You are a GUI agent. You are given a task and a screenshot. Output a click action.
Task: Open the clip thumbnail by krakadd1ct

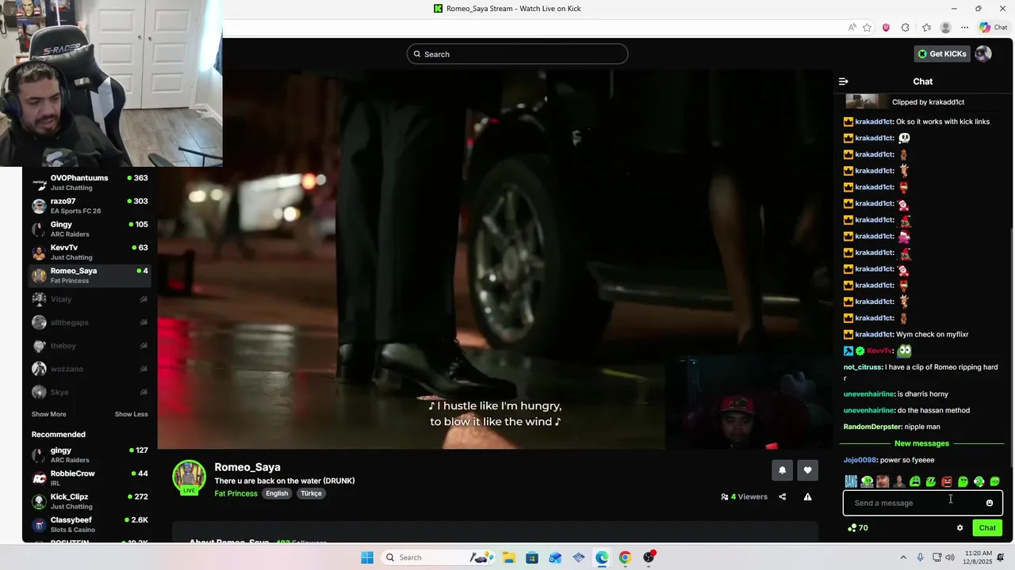click(866, 101)
